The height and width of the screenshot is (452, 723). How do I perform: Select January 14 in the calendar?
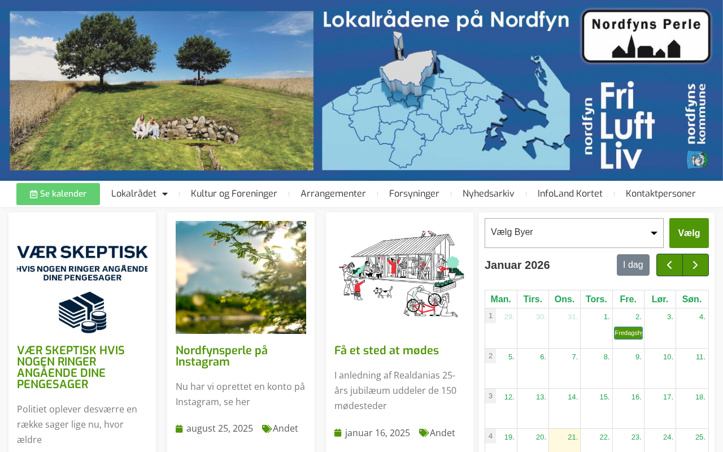click(573, 397)
